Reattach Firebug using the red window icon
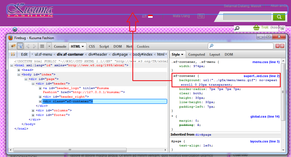The height and width of the screenshot is (157, 291). [x=282, y=46]
